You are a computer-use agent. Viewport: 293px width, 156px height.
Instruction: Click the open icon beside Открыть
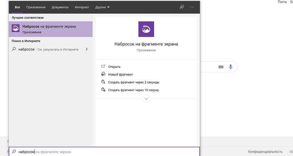coord(103,67)
